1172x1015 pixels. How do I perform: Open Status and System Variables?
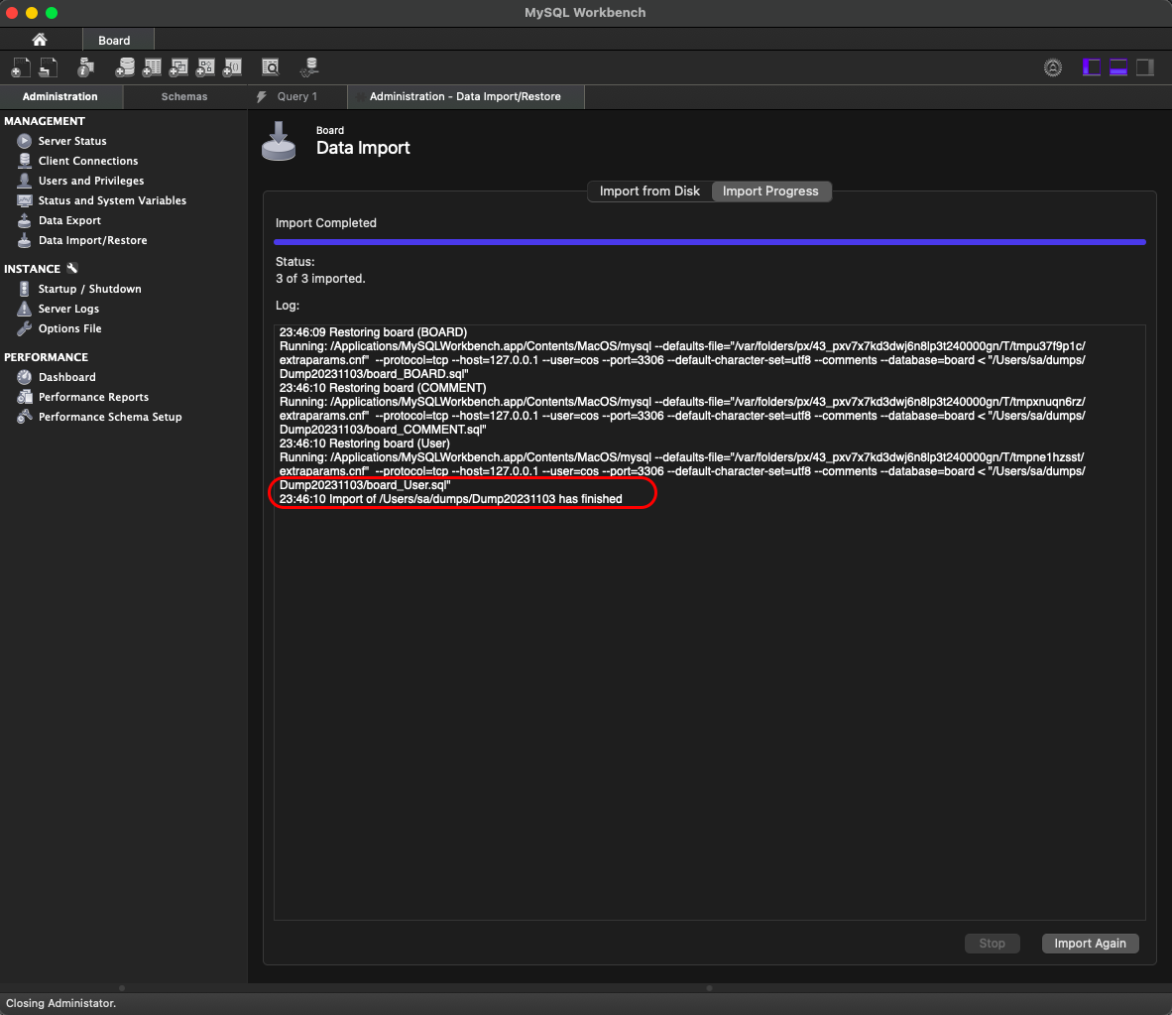tap(112, 200)
